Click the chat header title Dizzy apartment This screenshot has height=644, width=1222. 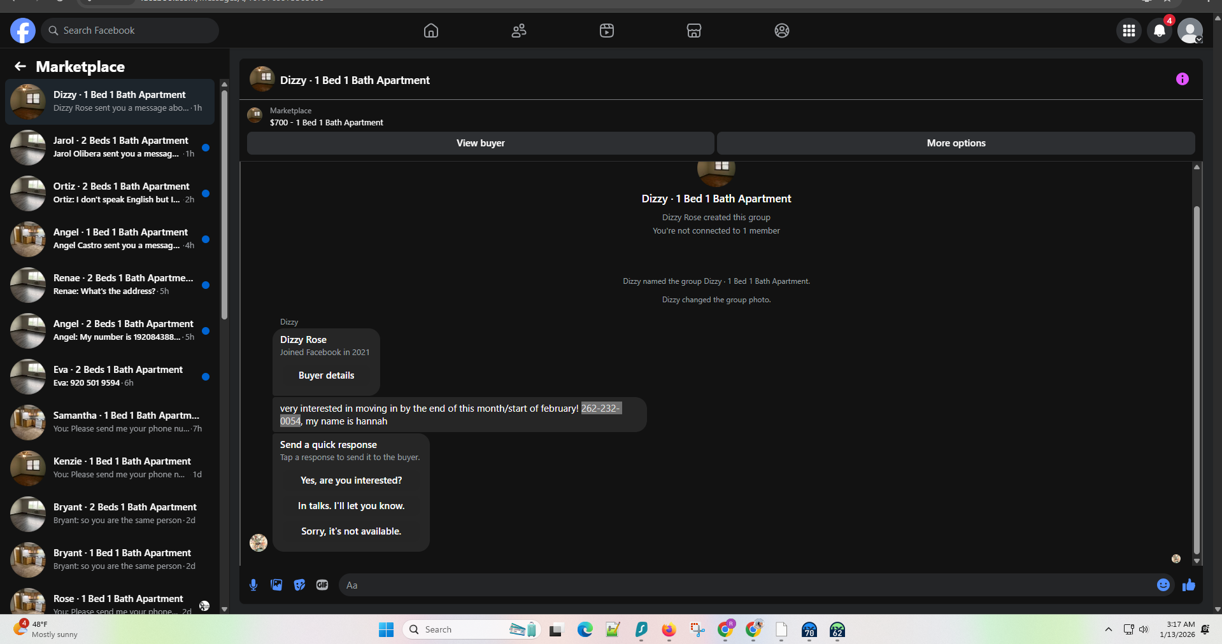(x=355, y=80)
